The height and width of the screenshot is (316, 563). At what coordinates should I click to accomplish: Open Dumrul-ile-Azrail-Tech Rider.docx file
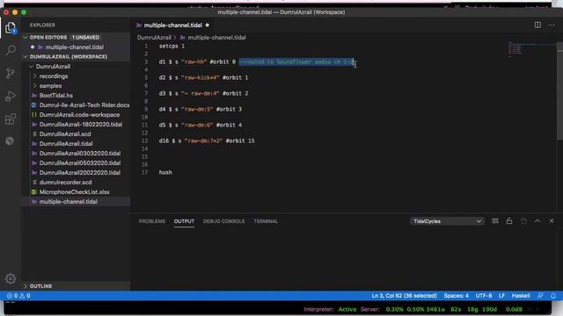point(84,105)
